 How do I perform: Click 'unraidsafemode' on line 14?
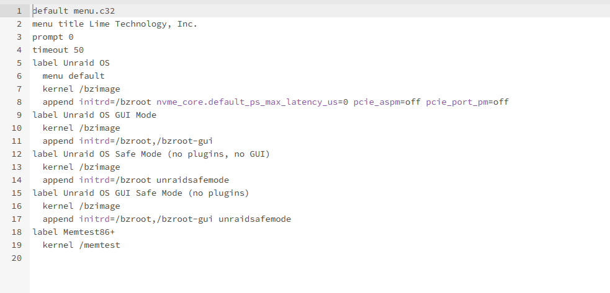[192, 180]
